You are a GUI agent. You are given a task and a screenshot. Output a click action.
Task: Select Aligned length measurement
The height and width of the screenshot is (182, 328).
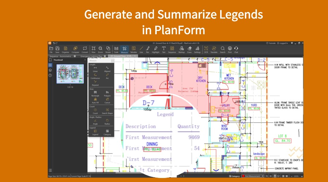107,70
